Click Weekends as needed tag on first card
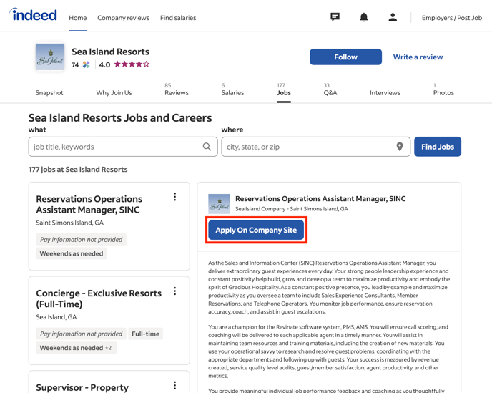The height and width of the screenshot is (393, 492). [x=72, y=253]
